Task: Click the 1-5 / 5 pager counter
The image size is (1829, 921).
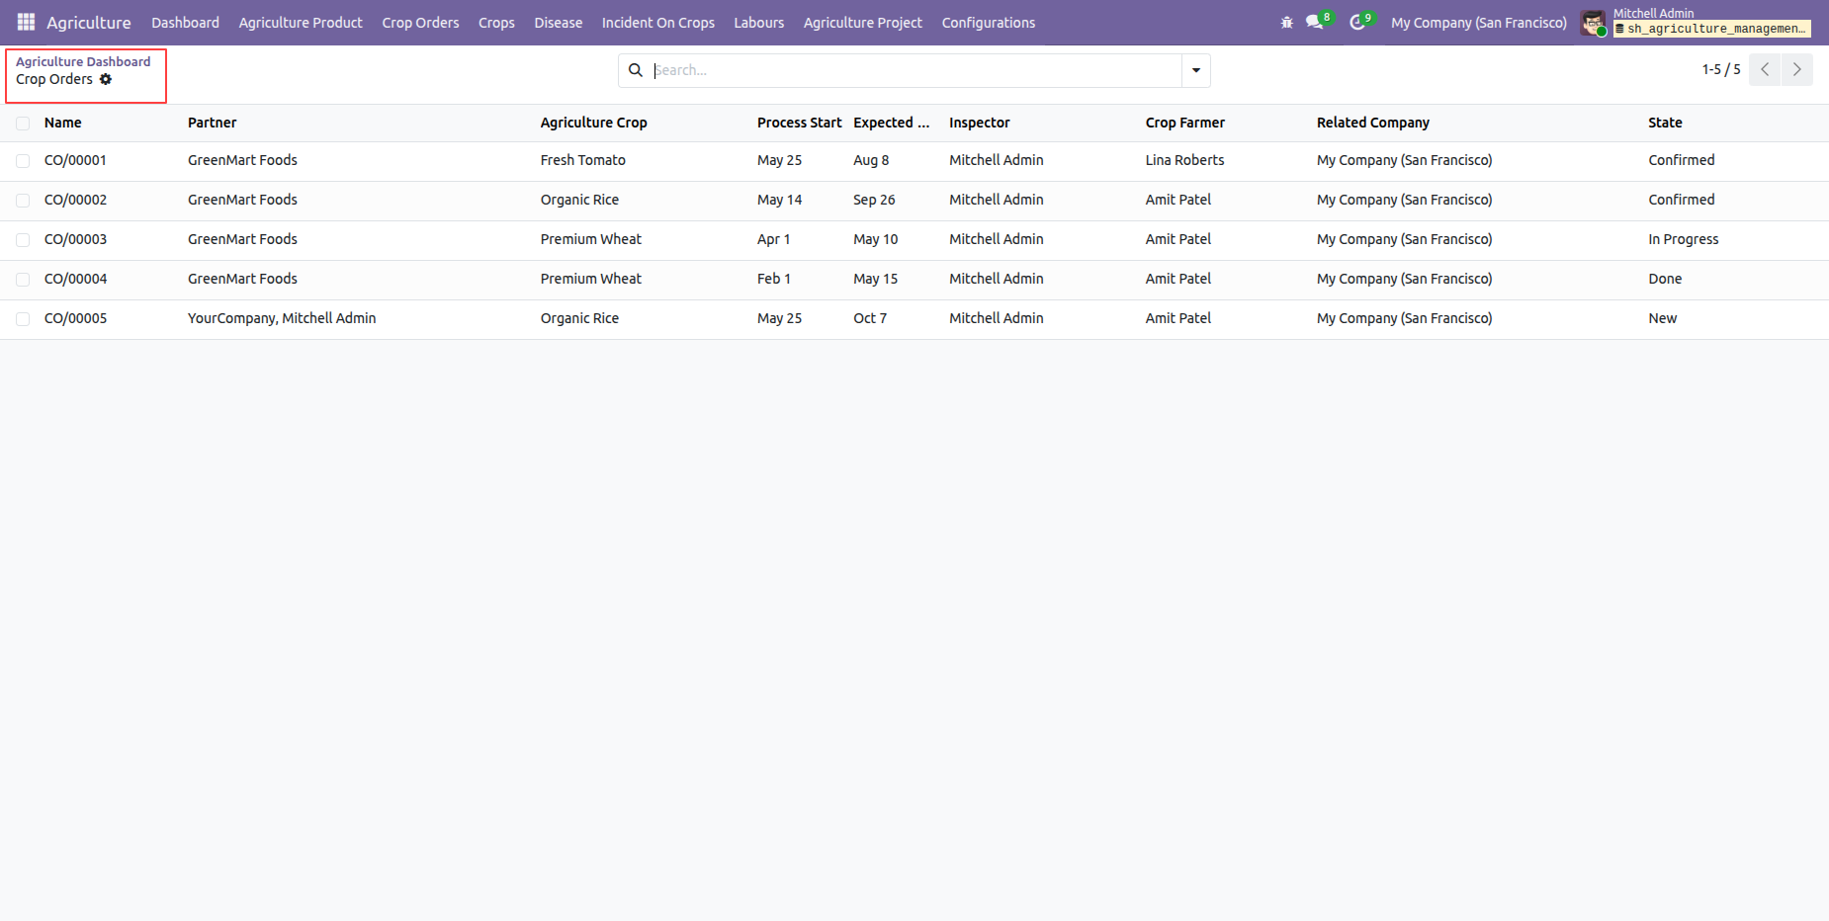Action: point(1721,69)
